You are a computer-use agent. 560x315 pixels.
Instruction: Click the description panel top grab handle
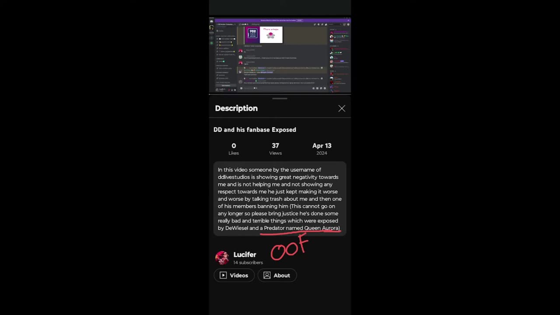tap(280, 98)
